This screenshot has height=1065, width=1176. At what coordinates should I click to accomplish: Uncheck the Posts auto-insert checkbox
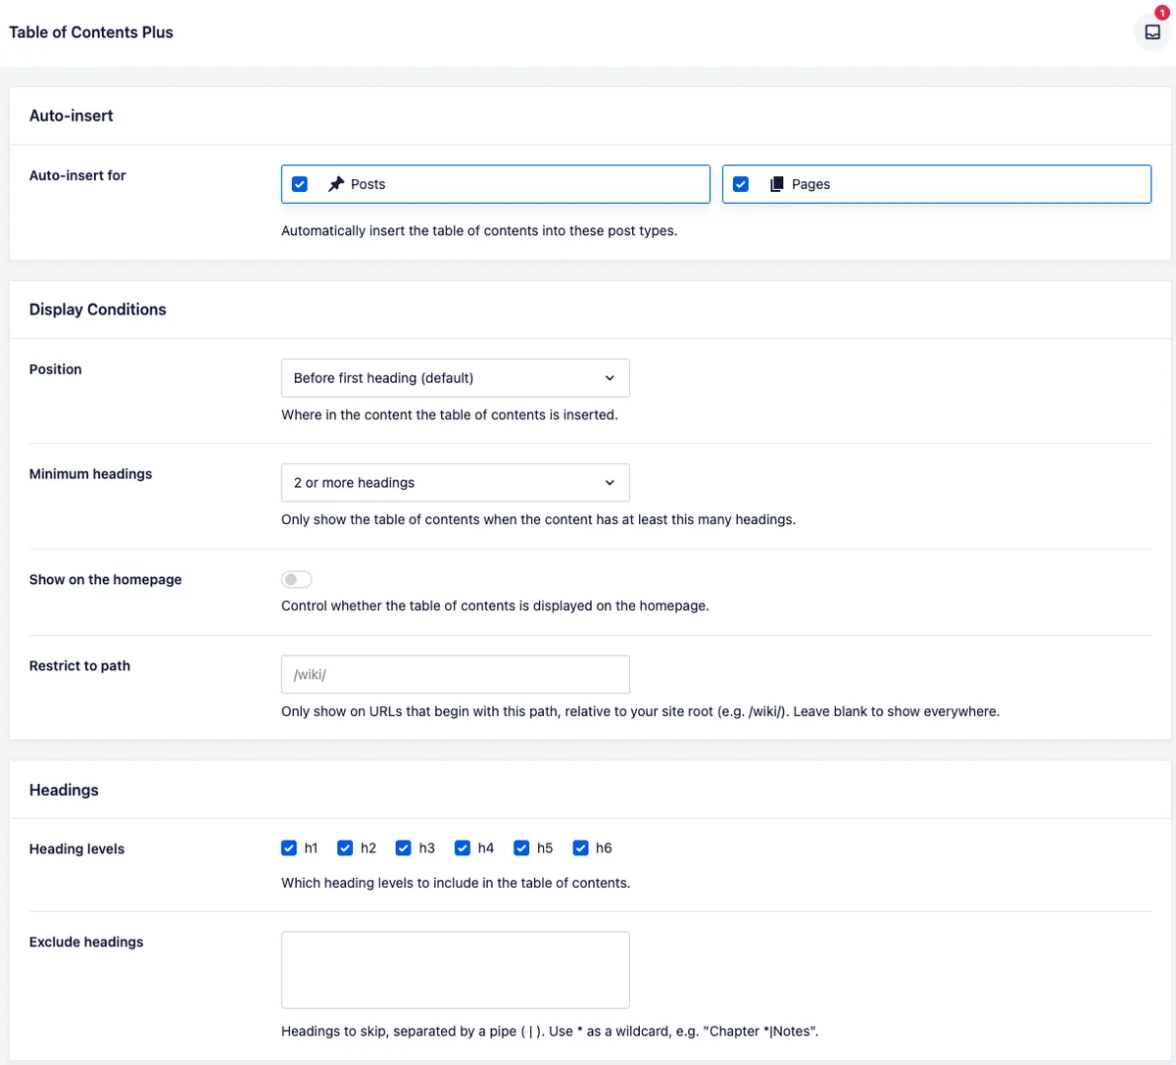300,184
